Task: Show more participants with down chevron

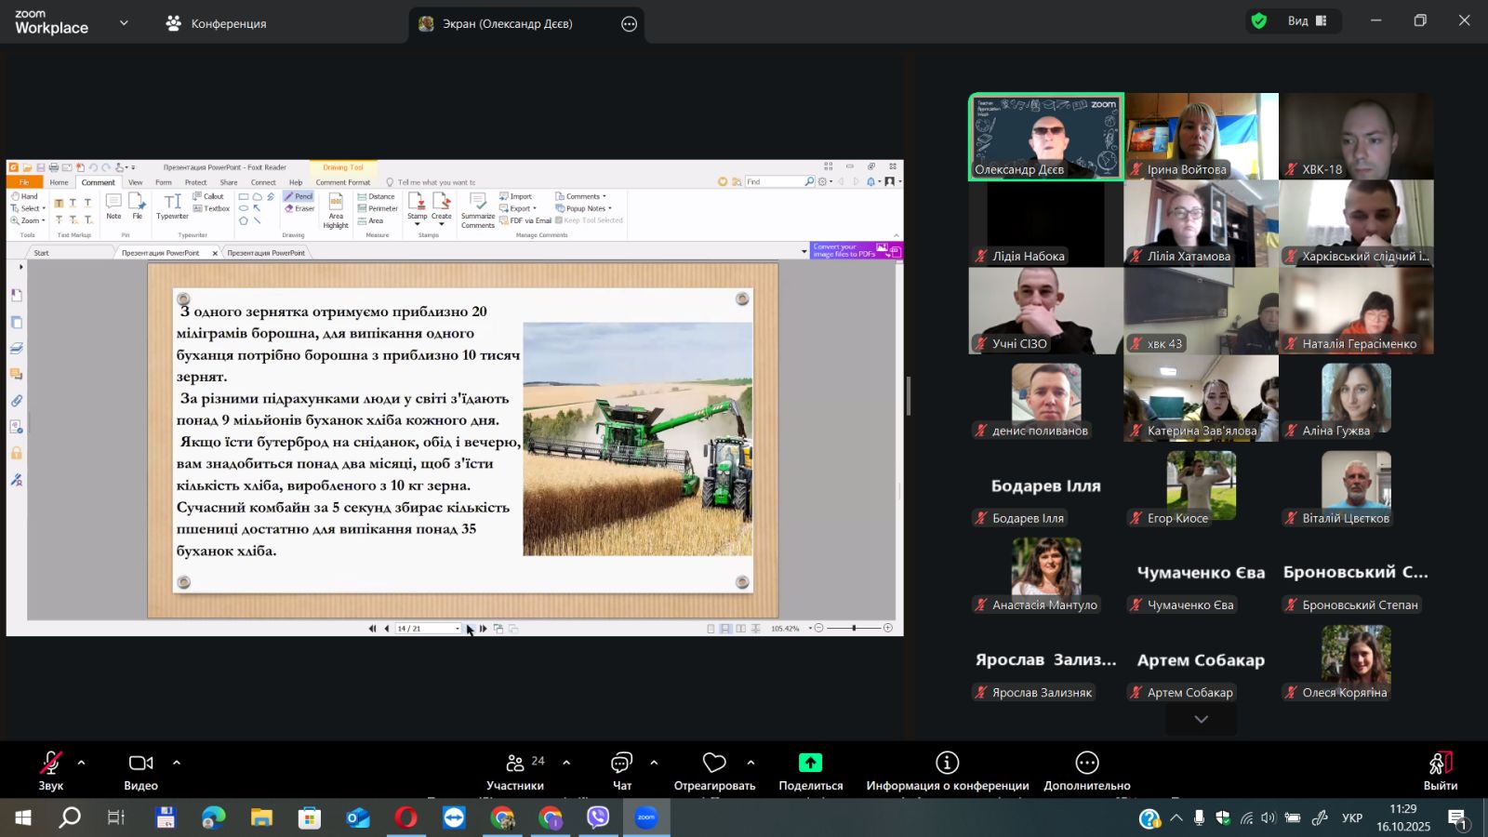Action: [1201, 720]
